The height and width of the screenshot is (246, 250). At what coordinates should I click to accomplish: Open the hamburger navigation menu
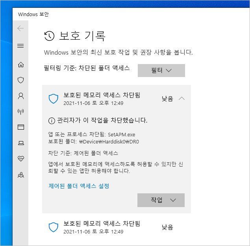[x=20, y=46]
